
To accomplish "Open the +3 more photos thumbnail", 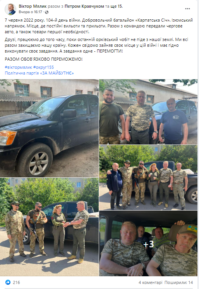I will point(148,243).
